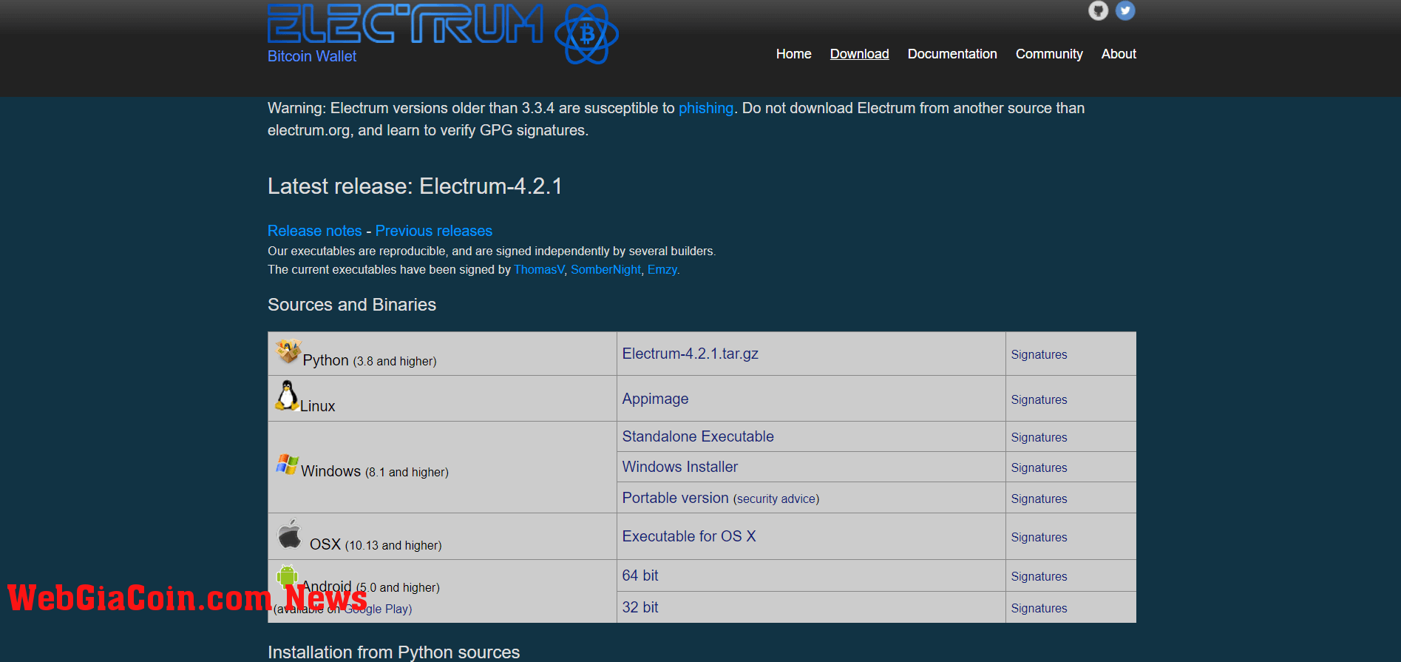
Task: Click the Apple OSX icon
Action: (x=289, y=534)
